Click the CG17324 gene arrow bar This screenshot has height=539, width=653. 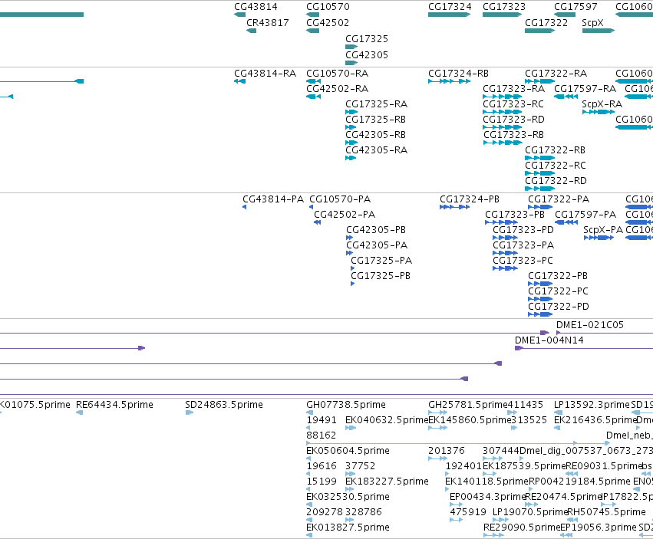coord(449,15)
